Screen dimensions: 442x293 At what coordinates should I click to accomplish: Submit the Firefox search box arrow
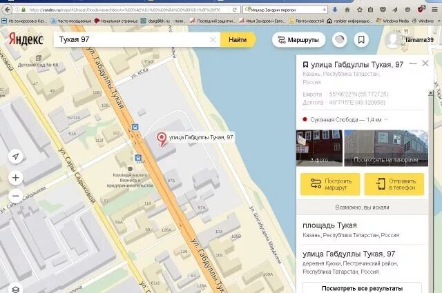click(x=324, y=10)
